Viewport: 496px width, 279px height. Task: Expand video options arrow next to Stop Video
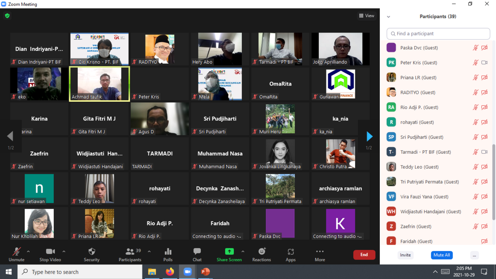point(64,251)
